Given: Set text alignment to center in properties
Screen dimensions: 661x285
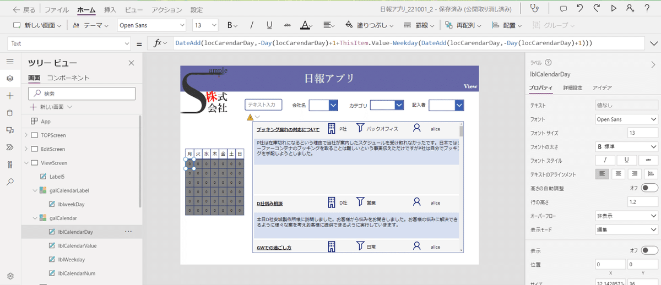Looking at the screenshot, I should click(619, 174).
